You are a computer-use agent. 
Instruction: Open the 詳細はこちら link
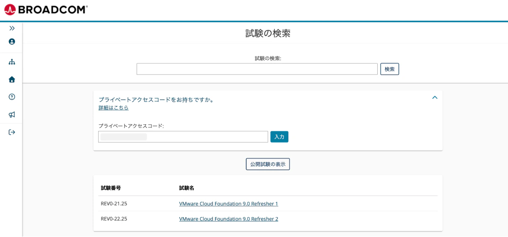[113, 108]
